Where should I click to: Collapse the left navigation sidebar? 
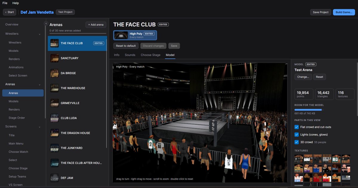46,23
